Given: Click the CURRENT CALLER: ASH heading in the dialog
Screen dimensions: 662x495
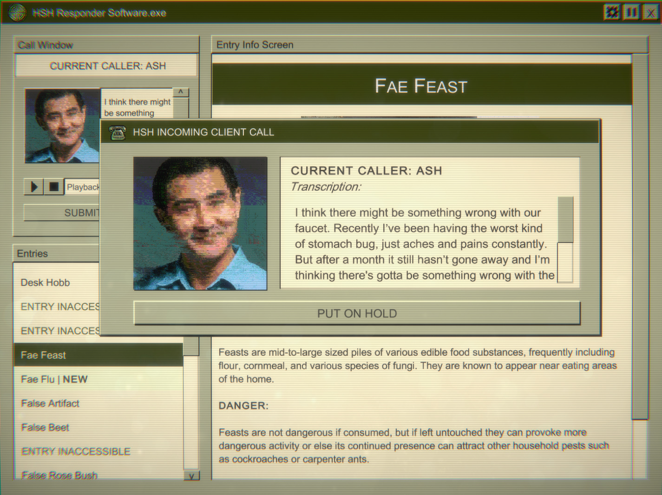Looking at the screenshot, I should 366,171.
